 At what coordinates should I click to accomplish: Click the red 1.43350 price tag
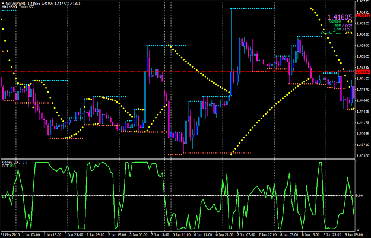[363, 71]
